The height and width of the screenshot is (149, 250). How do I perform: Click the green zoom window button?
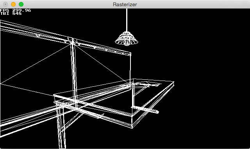coord(21,4)
